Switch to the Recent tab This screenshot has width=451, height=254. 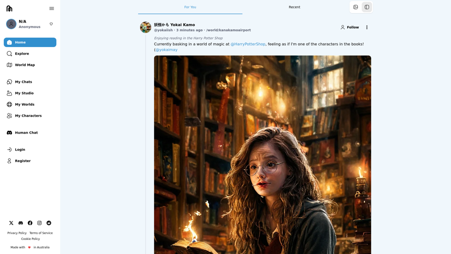(x=294, y=7)
